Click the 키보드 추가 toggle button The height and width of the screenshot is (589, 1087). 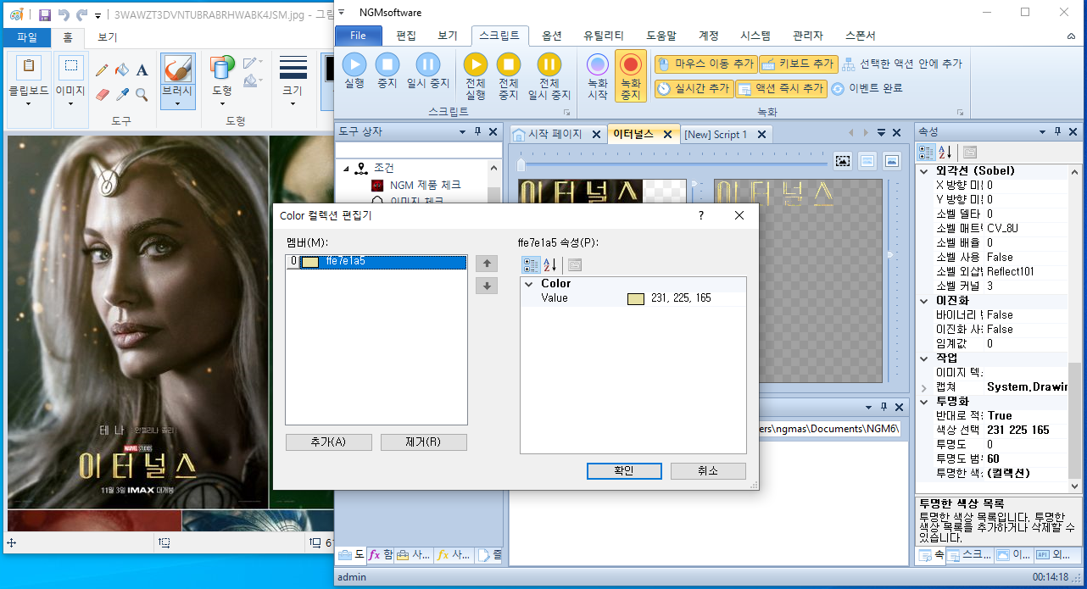coord(798,64)
